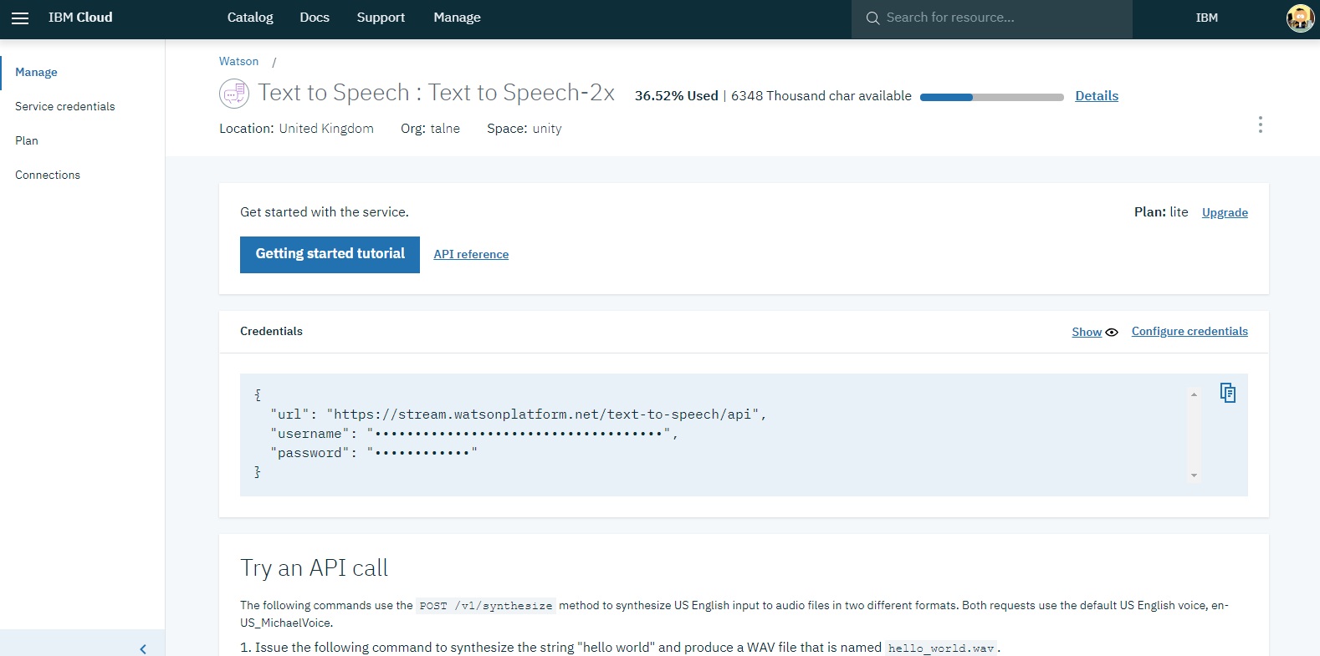The height and width of the screenshot is (656, 1320).
Task: Click the 'hello_world.wav' code text
Action: (x=941, y=648)
